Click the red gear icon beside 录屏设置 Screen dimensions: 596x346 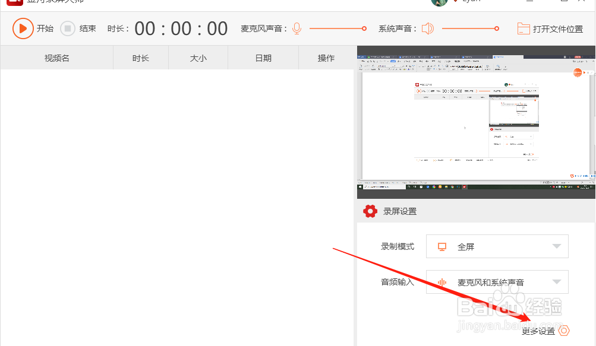(370, 211)
